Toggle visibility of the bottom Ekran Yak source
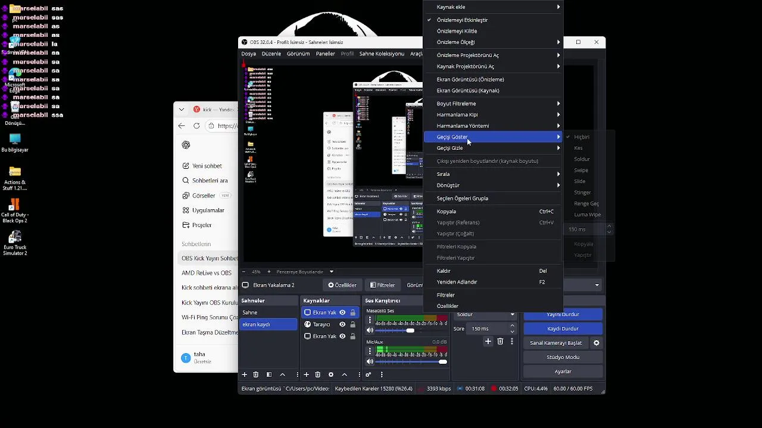The width and height of the screenshot is (762, 428). click(x=342, y=336)
